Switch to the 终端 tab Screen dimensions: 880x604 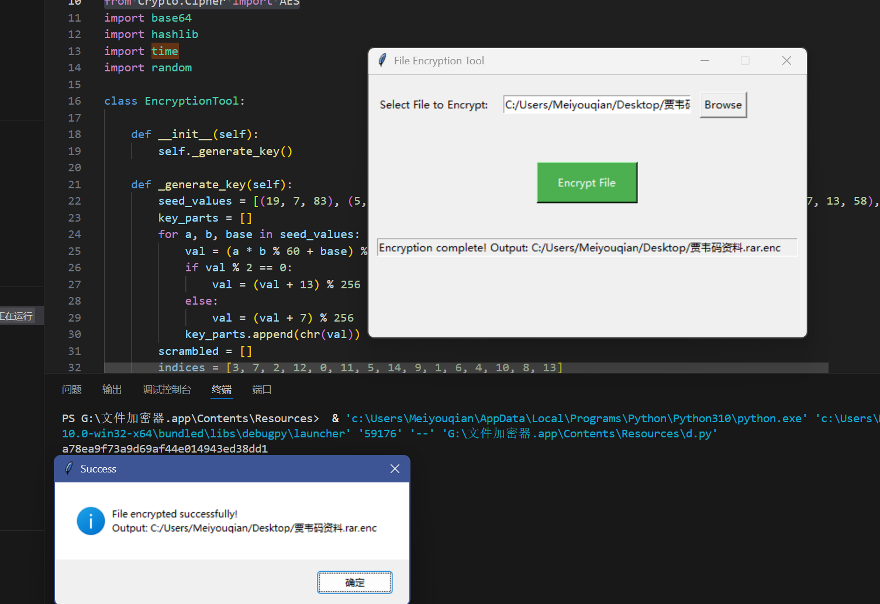click(222, 389)
